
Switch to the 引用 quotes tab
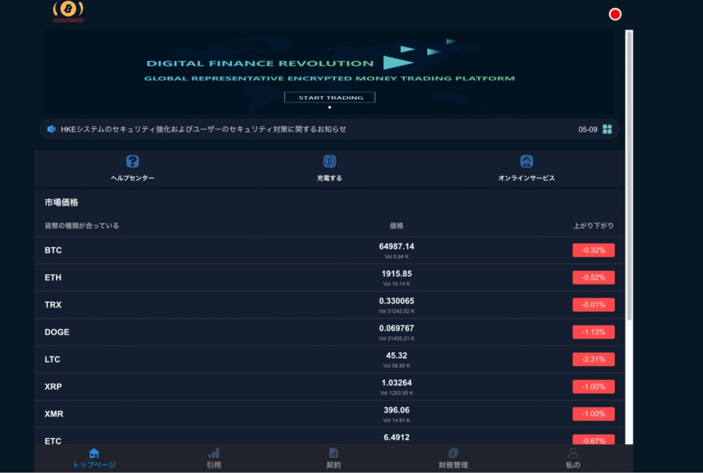[214, 459]
